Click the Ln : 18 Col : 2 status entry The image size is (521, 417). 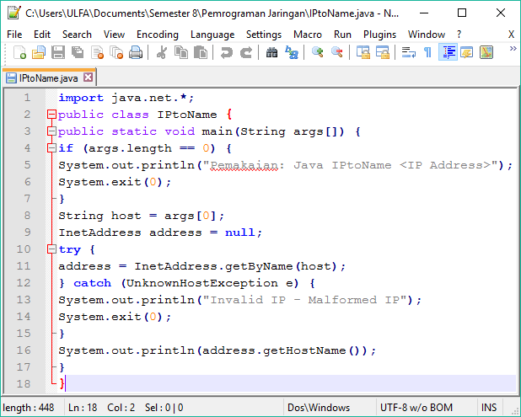pos(101,408)
